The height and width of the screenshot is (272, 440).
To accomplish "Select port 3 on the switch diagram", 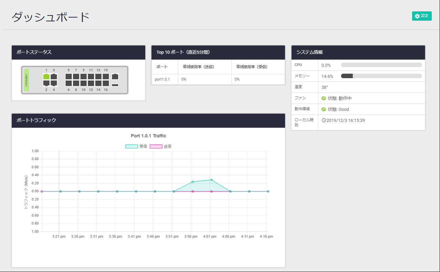I will [x=54, y=76].
